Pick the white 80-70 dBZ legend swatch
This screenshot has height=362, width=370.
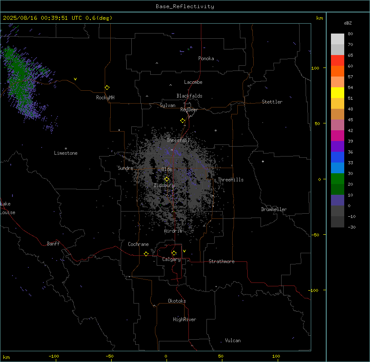(337, 39)
